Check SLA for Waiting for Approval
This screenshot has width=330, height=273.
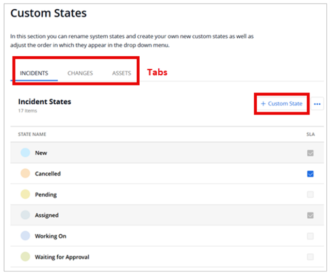pyautogui.click(x=310, y=256)
